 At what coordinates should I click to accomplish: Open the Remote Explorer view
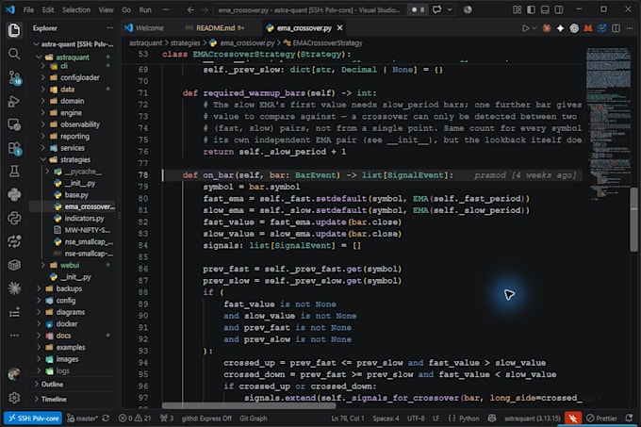[14, 124]
